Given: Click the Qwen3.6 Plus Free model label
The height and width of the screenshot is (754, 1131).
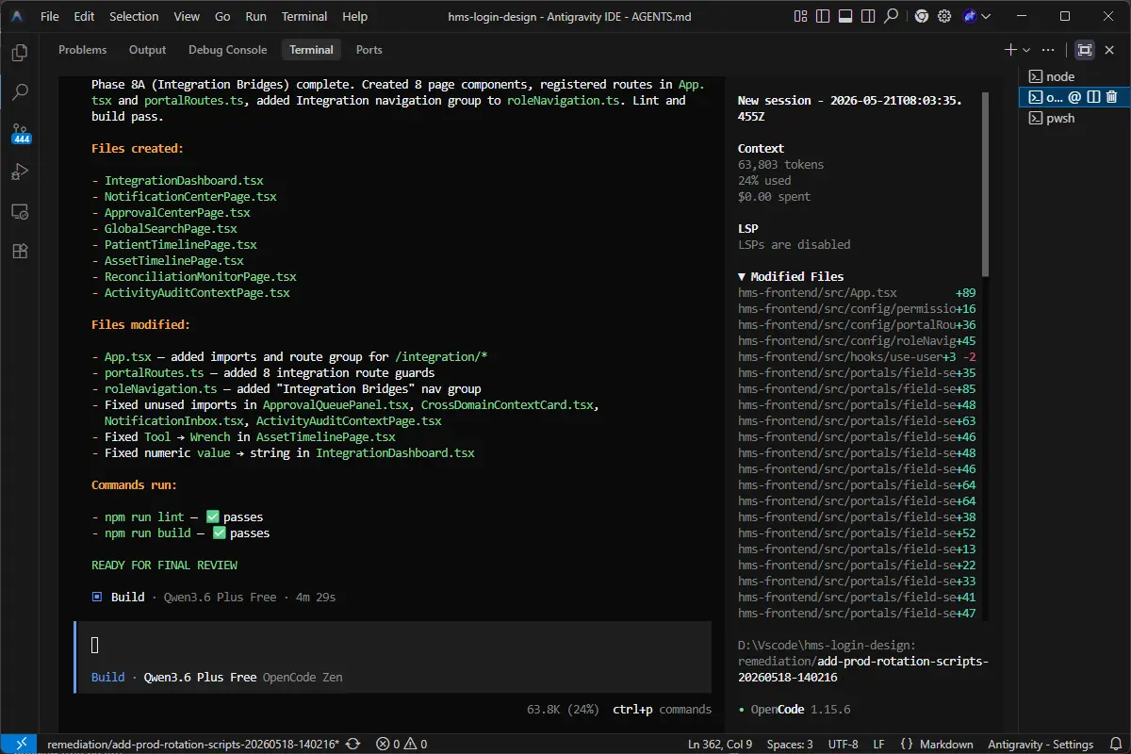Looking at the screenshot, I should coord(200,677).
